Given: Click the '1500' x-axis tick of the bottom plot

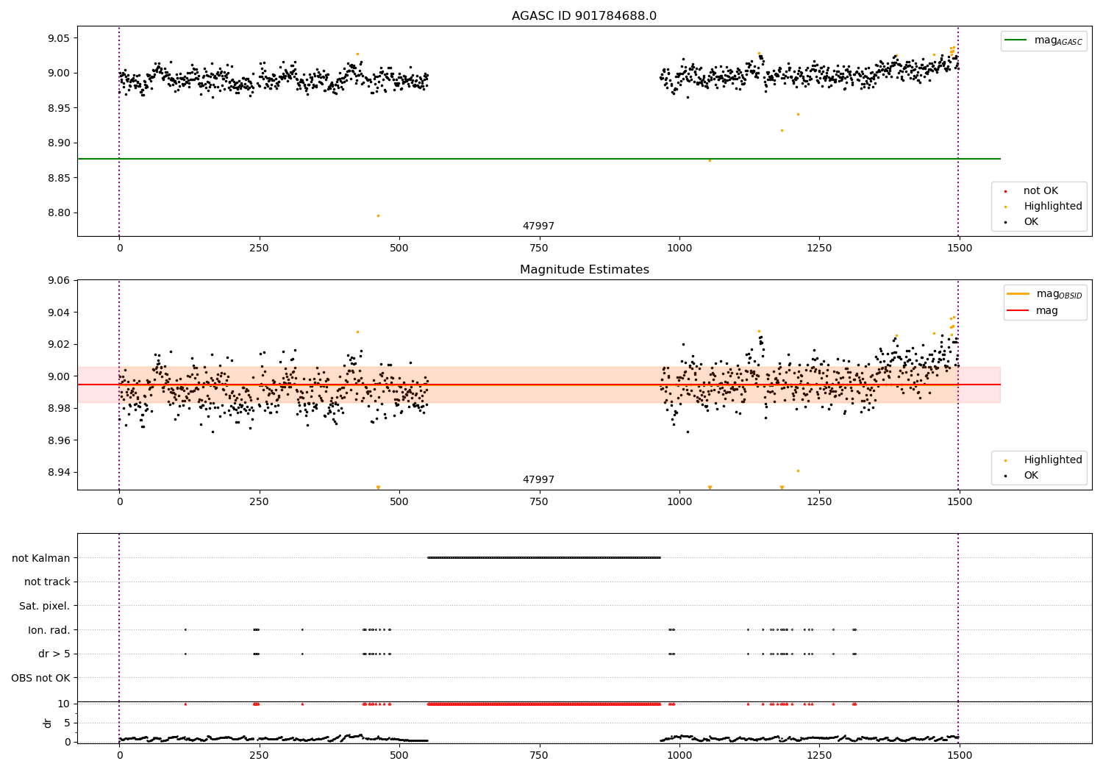Looking at the screenshot, I should tap(960, 755).
